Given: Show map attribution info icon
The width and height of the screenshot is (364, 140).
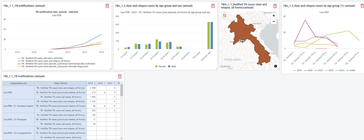Looking at the screenshot, I should pos(276,66).
